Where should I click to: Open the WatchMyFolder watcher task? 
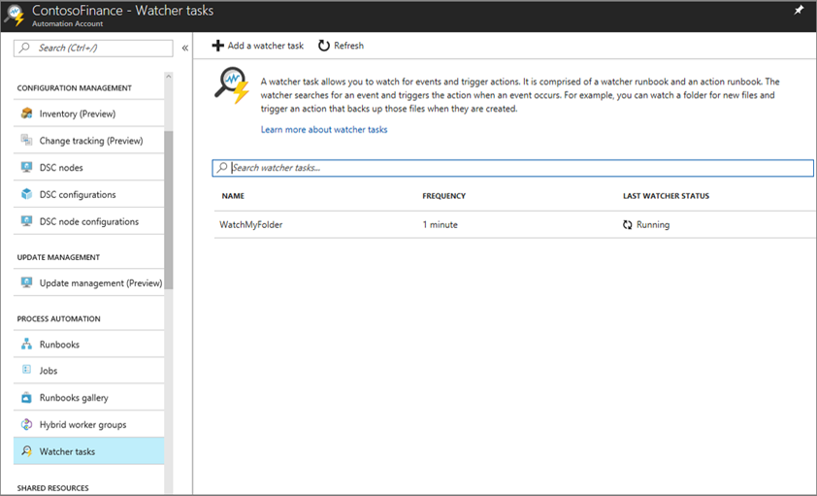[250, 224]
